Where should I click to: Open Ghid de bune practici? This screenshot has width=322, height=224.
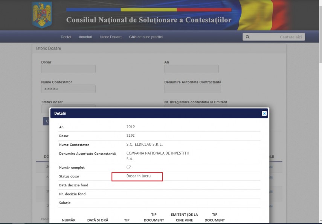pos(146,37)
